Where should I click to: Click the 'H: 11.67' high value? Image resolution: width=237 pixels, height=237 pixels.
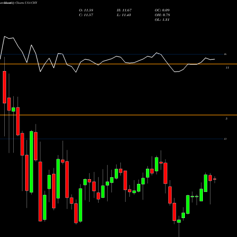[x=124, y=10]
